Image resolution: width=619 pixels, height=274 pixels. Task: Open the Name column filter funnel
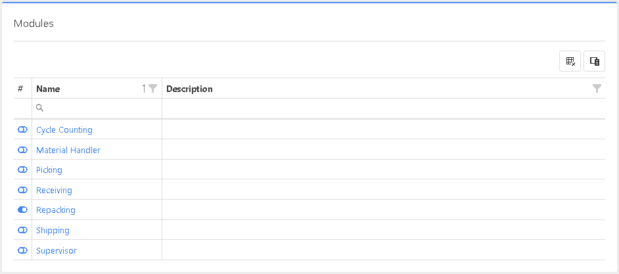pos(153,89)
